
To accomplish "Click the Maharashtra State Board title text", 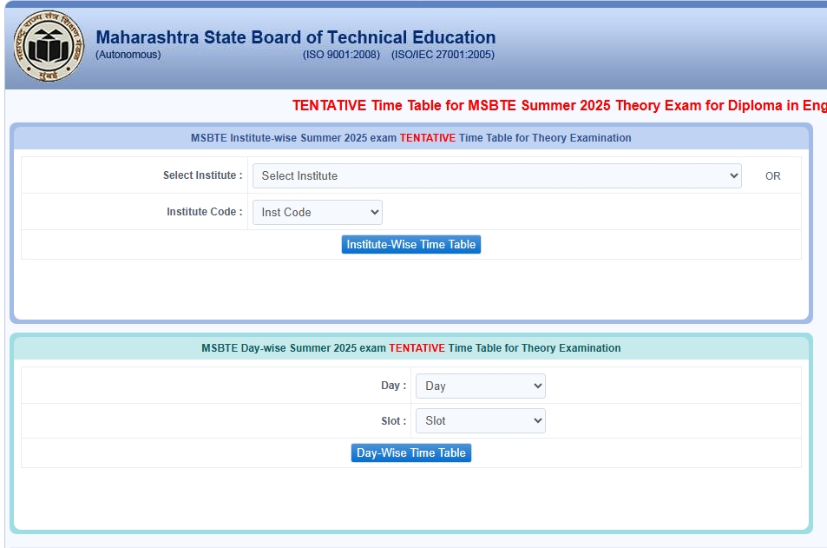I will 297,37.
